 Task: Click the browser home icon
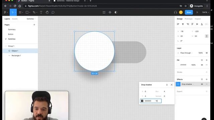[x=20, y=6]
